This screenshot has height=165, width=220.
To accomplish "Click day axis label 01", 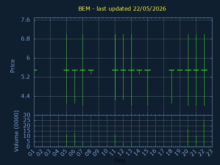I will (x=31, y=153).
